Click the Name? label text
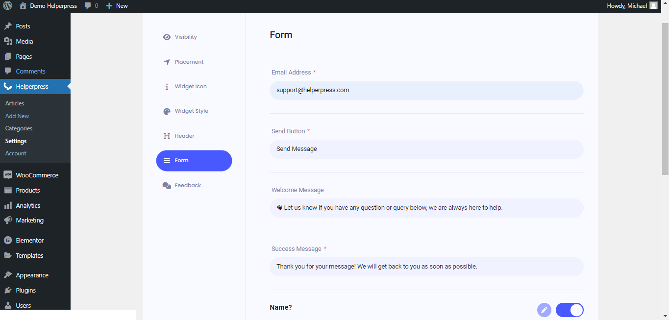669x320 pixels. click(281, 308)
